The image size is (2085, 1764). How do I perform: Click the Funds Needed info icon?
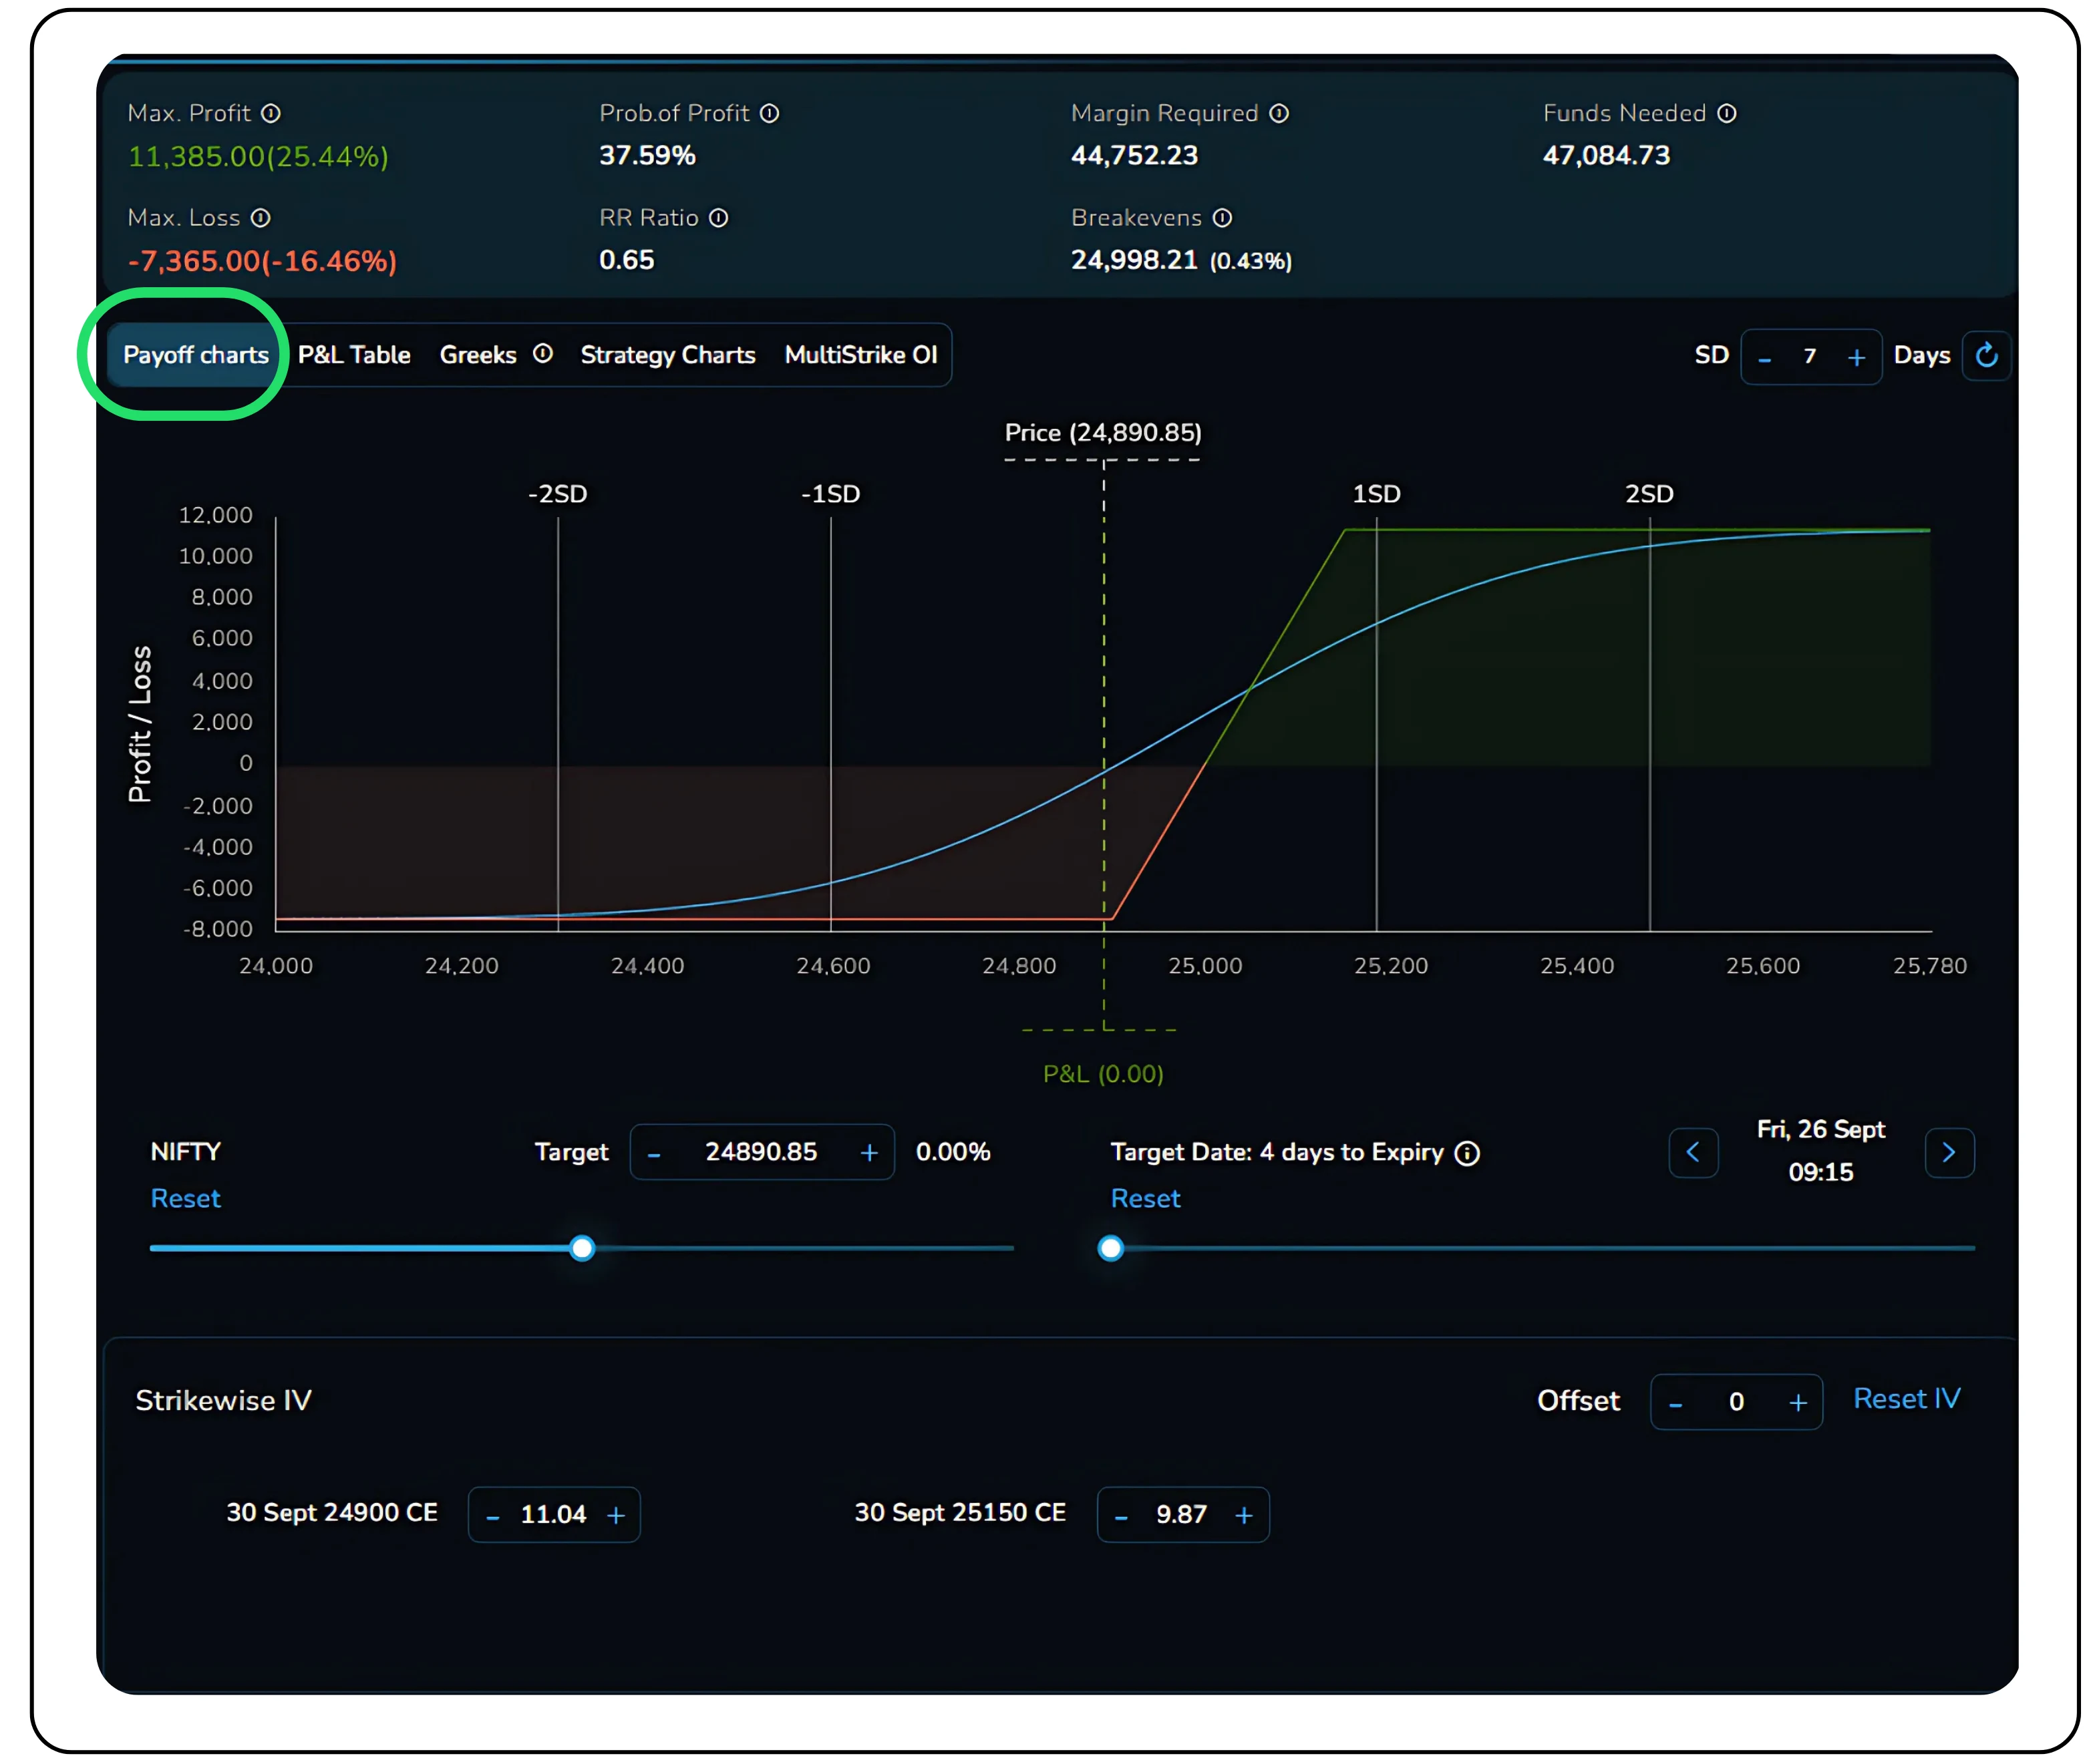click(1727, 114)
